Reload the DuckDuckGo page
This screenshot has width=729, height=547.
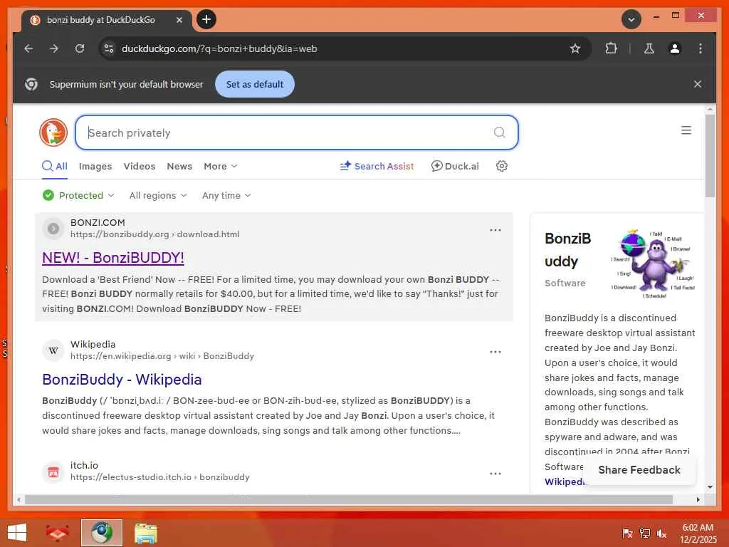point(80,48)
